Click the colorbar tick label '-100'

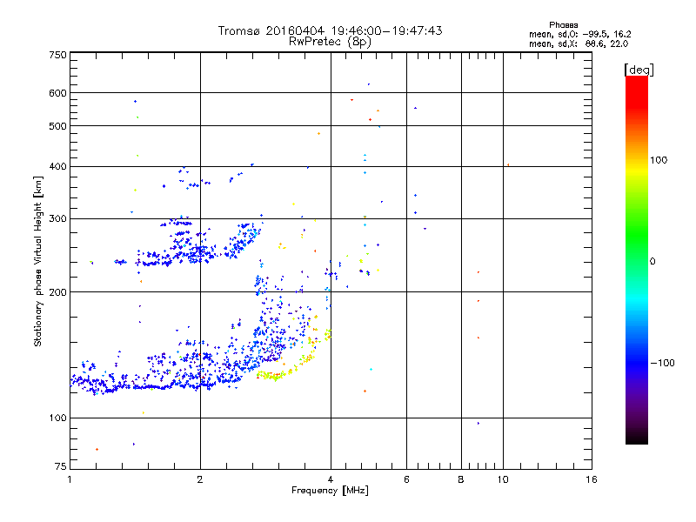(662, 363)
